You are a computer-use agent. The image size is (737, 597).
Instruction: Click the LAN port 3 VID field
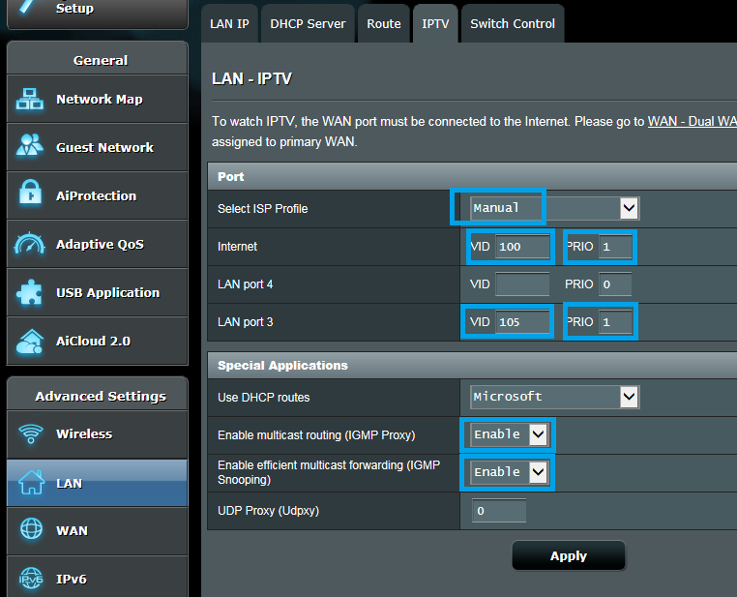(522, 321)
